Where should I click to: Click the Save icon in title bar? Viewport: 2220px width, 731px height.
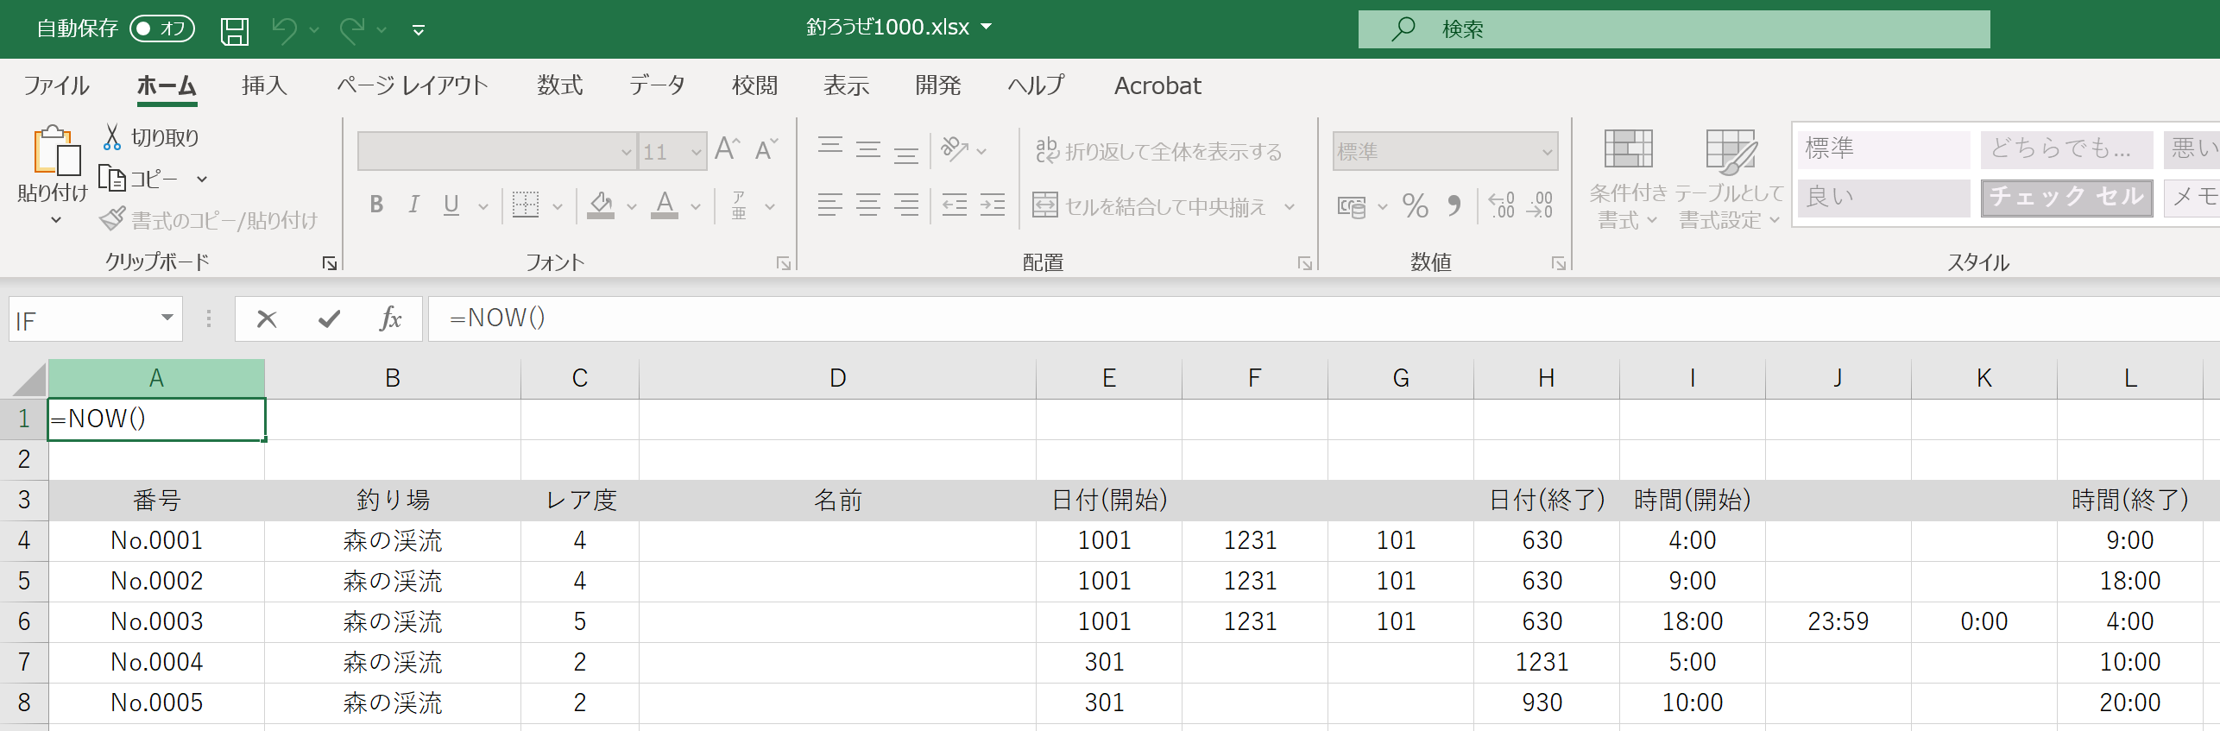[x=234, y=31]
